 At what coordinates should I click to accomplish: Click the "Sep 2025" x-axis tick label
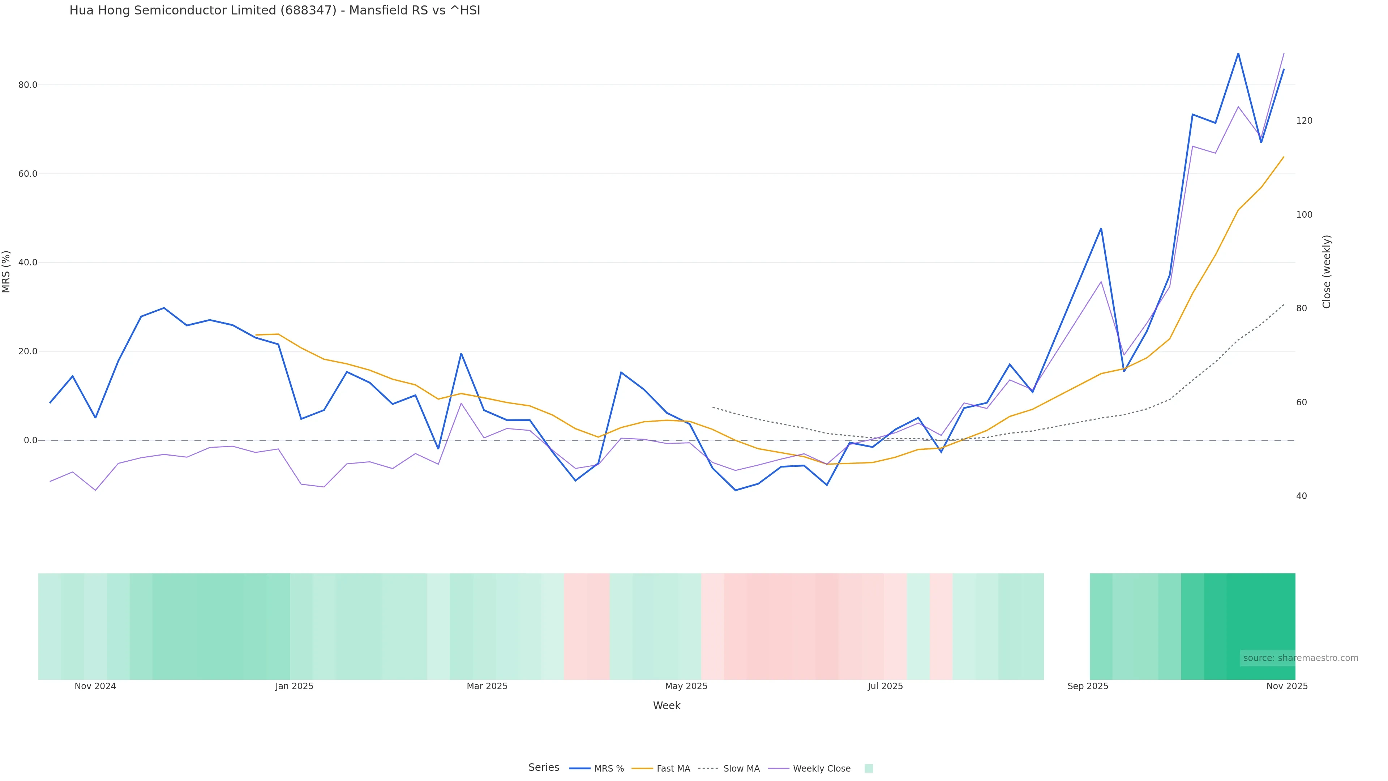[1088, 686]
